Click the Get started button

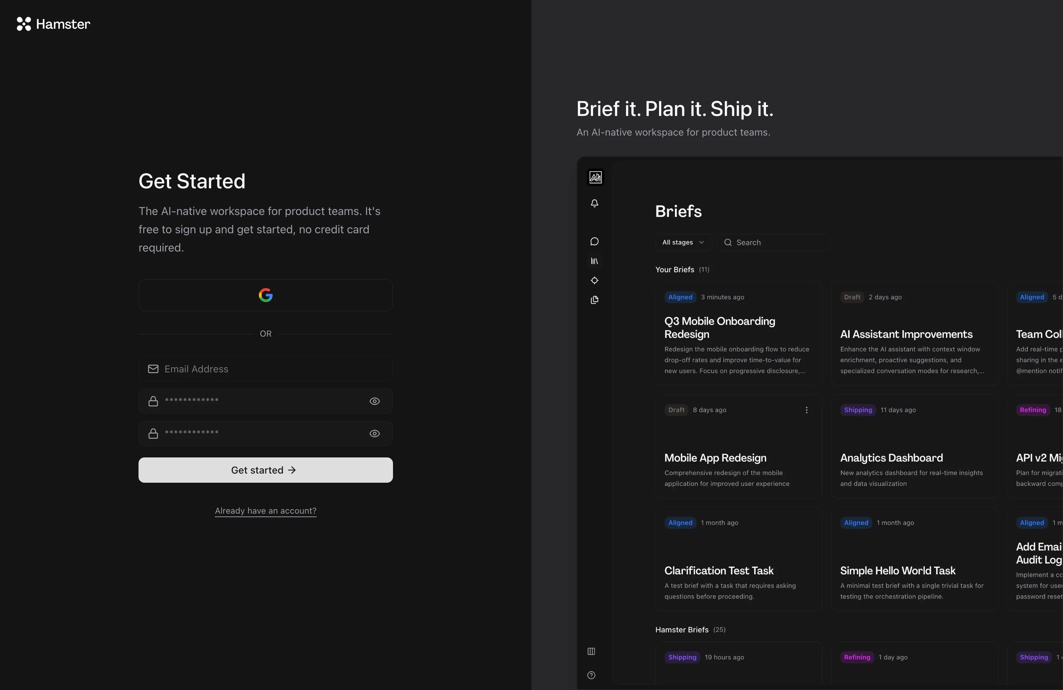(x=266, y=470)
